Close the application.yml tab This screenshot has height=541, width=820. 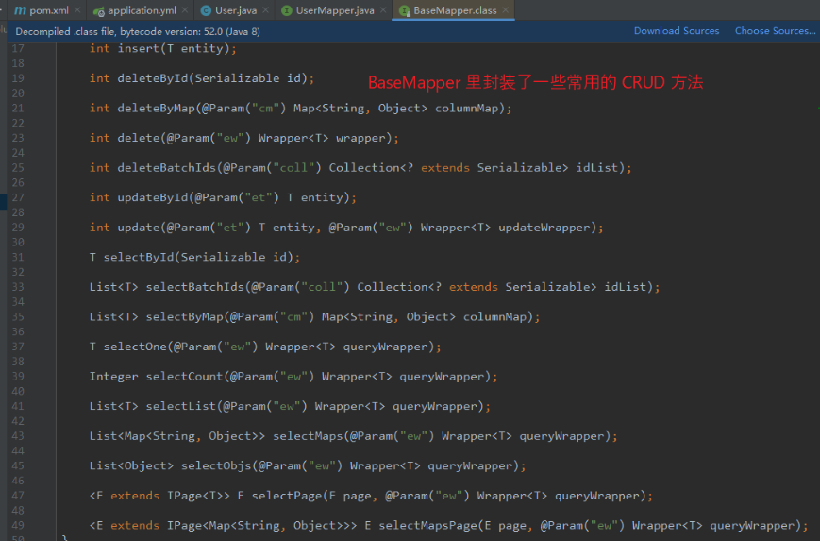185,10
